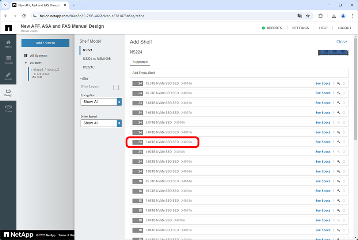Select the 18-drive 3.84TB NVMe SSD SED X4011A row

pos(239,230)
